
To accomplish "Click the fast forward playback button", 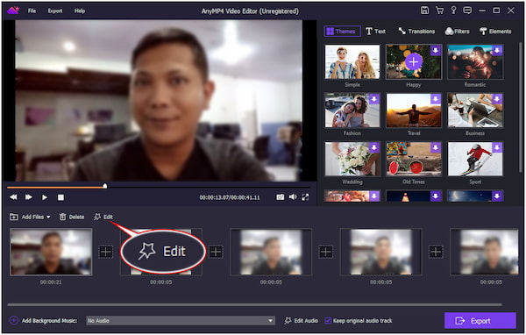I will (x=29, y=197).
